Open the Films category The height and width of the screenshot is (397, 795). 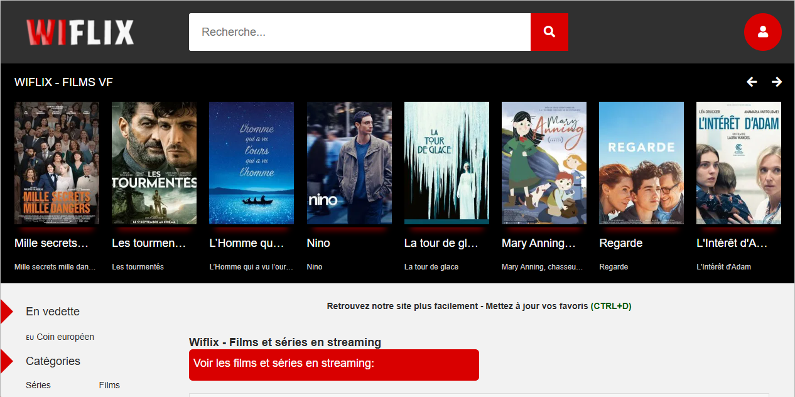[x=109, y=385]
